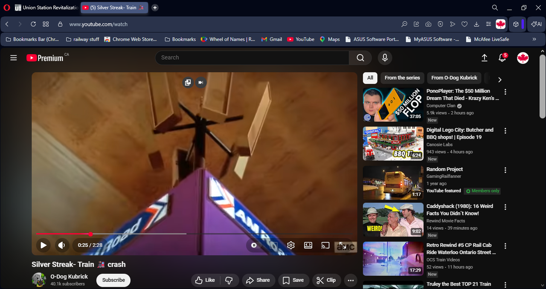546x289 pixels.
Task: Subscribe to O-Dog Kubrick channel
Action: point(113,280)
